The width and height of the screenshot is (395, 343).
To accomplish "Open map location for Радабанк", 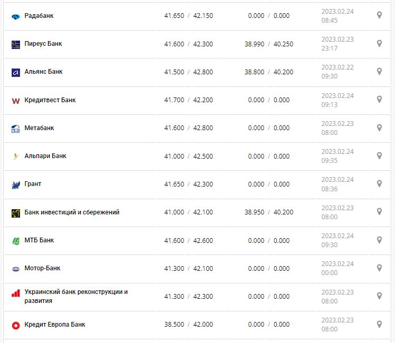I will (x=379, y=15).
